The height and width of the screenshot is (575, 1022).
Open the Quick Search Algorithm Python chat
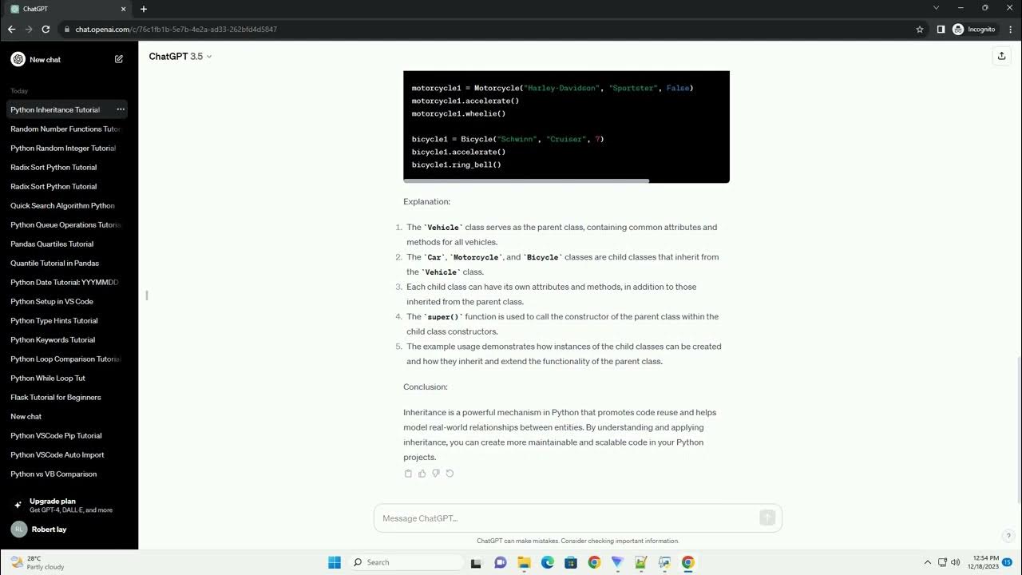68,205
